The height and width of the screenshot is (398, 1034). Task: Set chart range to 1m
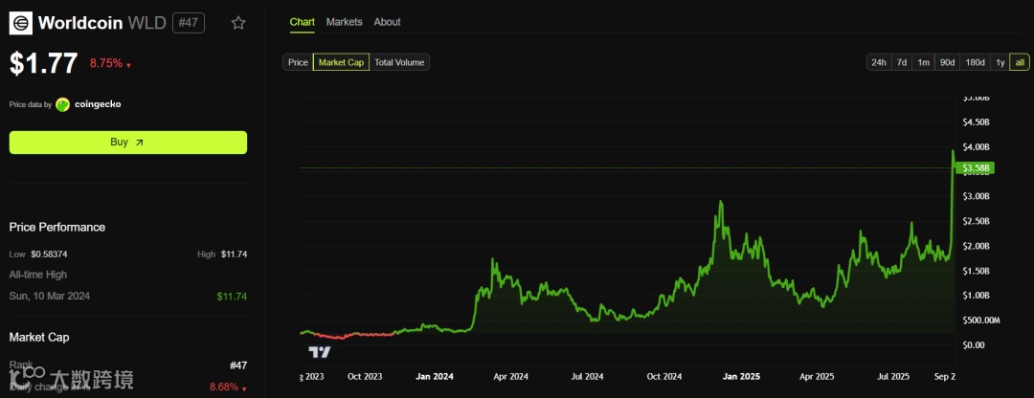923,62
